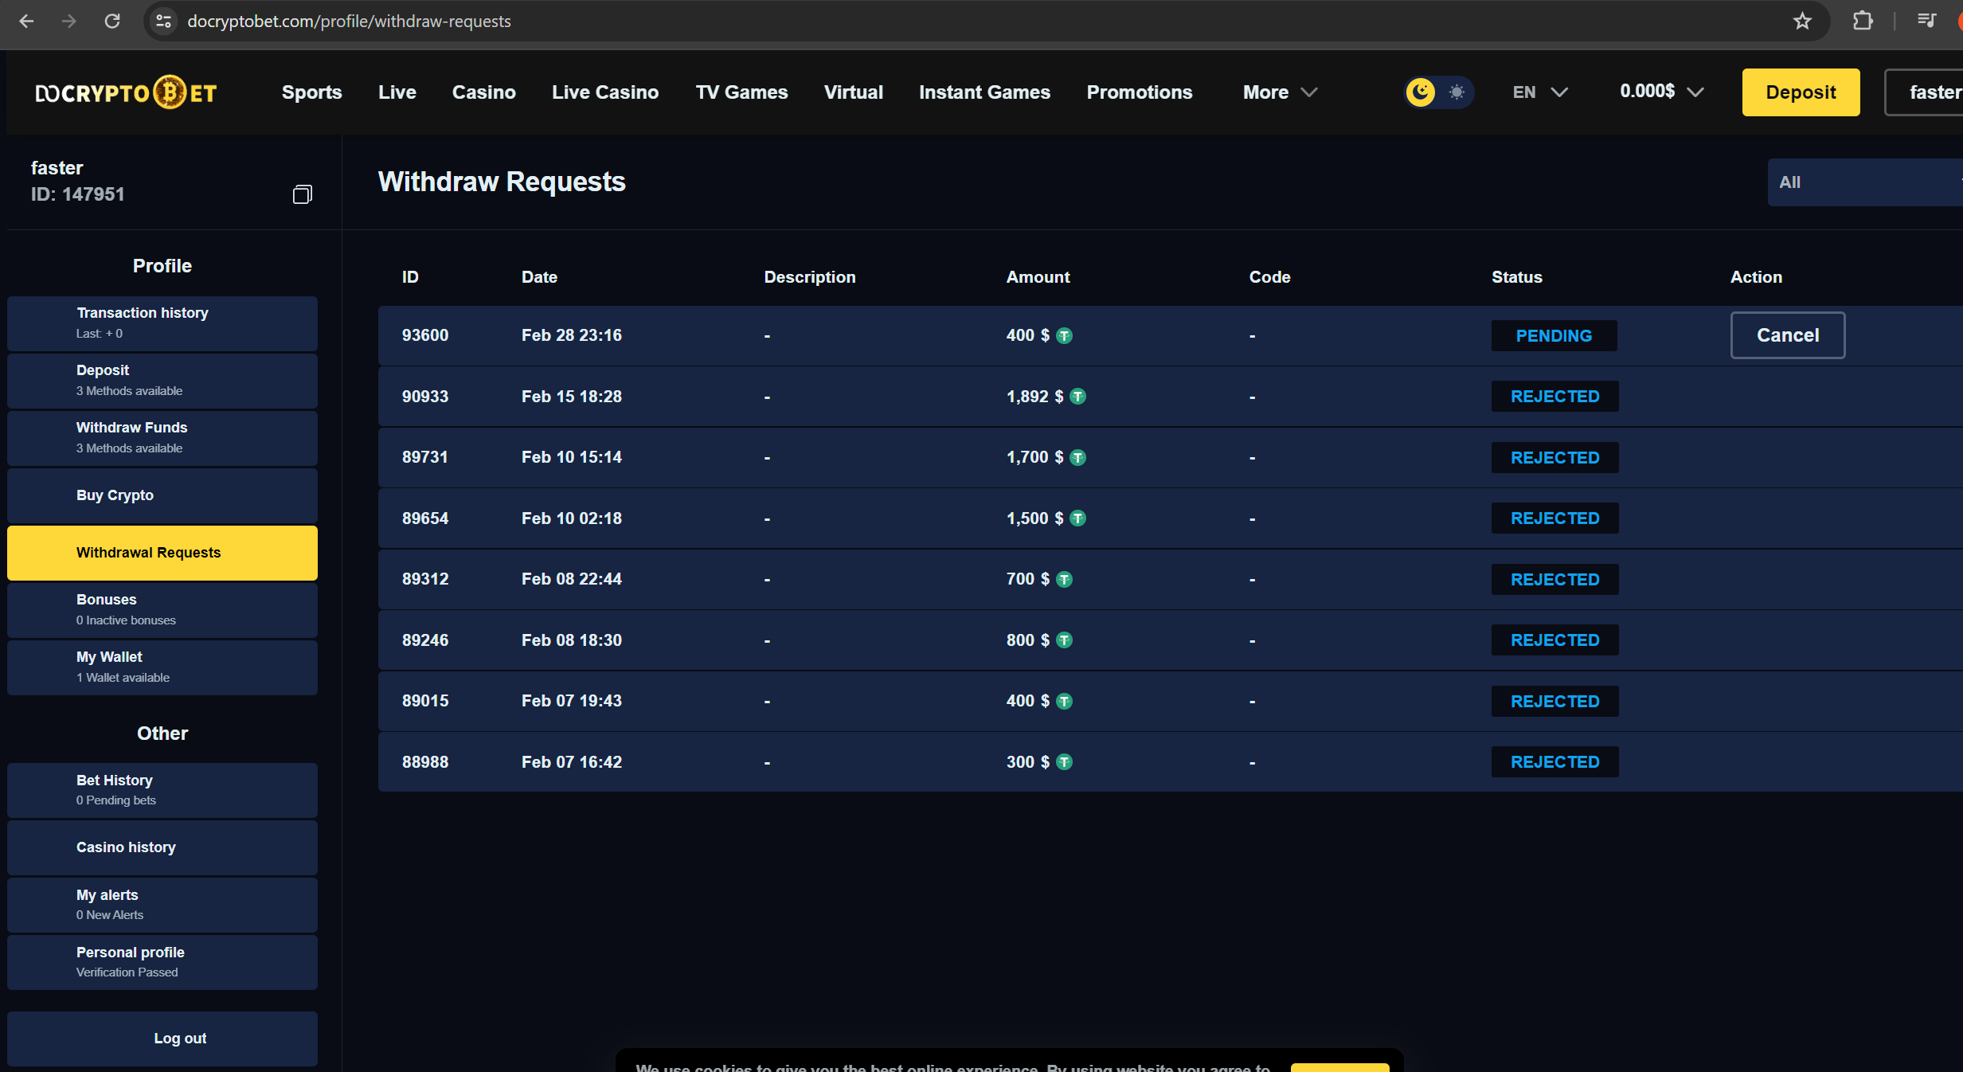Log out of the account
This screenshot has height=1072, width=1963.
pos(162,1039)
